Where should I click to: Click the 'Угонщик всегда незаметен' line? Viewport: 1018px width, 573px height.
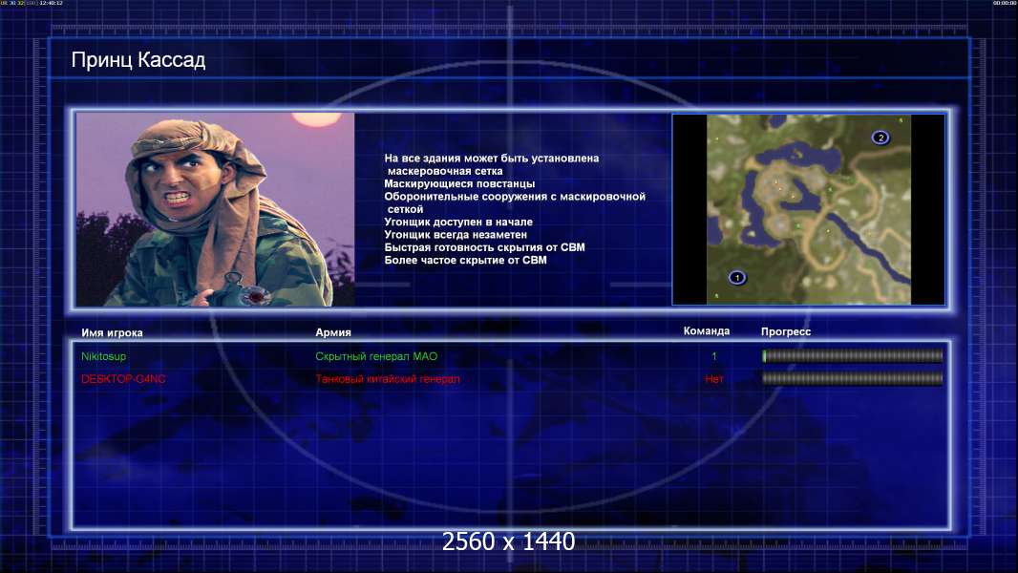click(x=456, y=234)
